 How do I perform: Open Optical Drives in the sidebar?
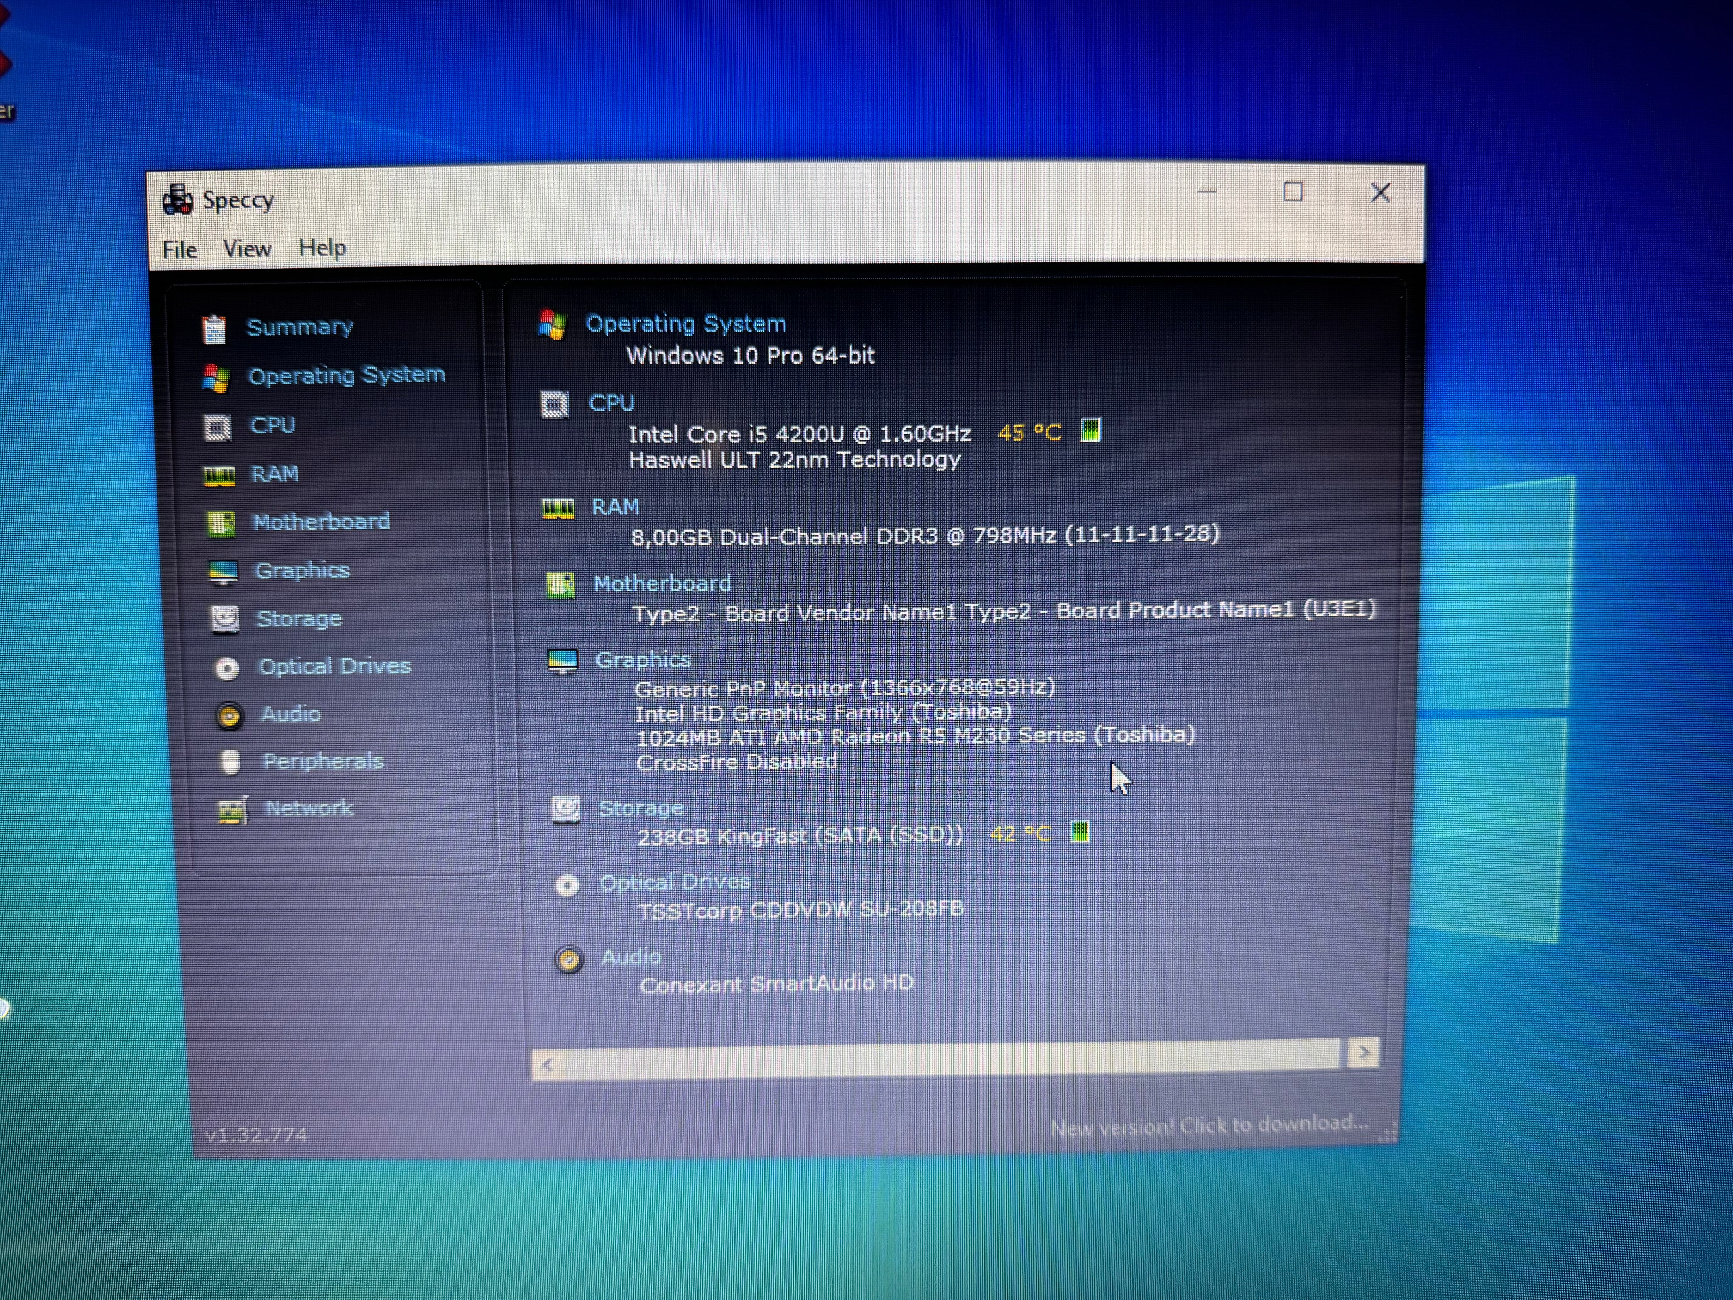(x=335, y=666)
